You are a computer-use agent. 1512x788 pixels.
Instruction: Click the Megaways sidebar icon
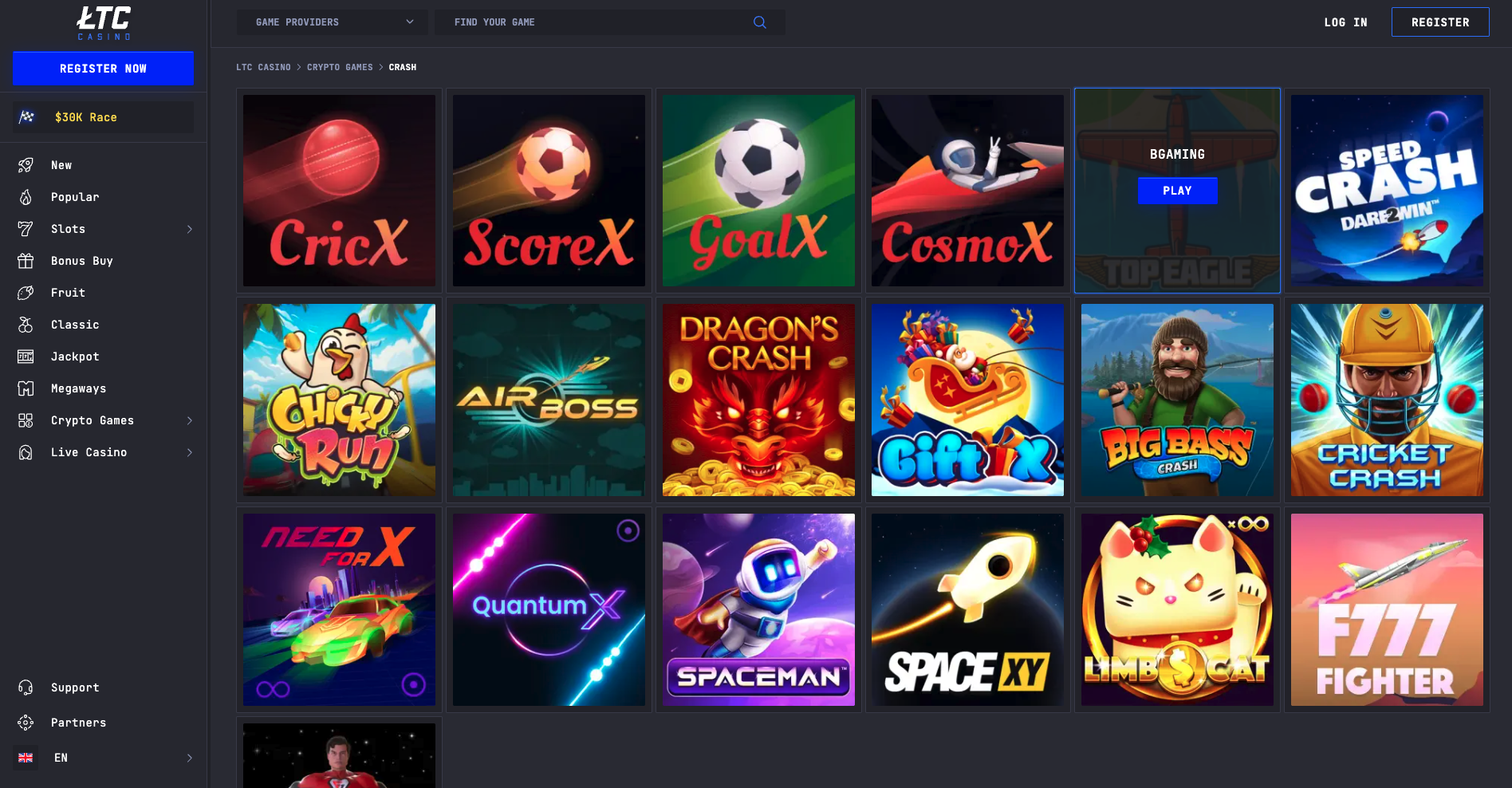pyautogui.click(x=26, y=388)
